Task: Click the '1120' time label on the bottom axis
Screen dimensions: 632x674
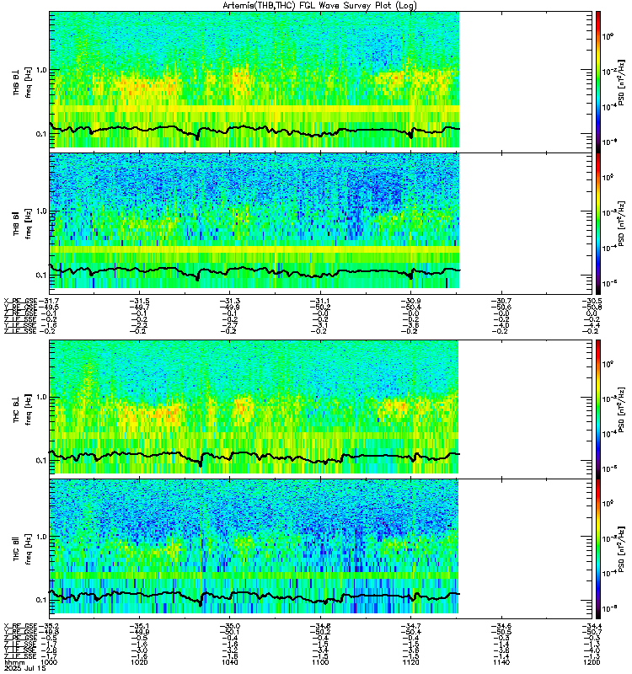Action: click(410, 662)
